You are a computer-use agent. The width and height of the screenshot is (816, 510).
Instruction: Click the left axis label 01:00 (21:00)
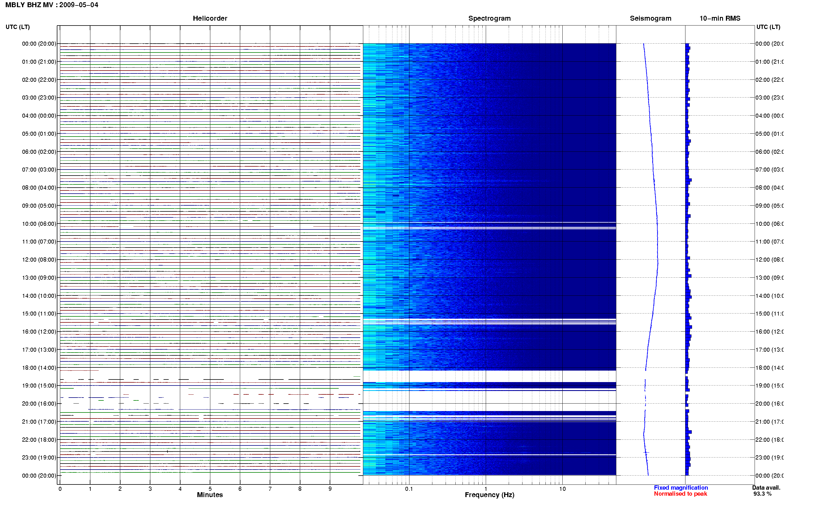(39, 62)
